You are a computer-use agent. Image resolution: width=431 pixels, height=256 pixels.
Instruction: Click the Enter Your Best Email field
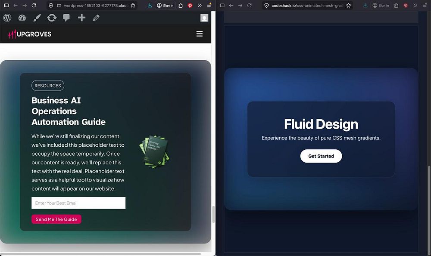pos(78,203)
